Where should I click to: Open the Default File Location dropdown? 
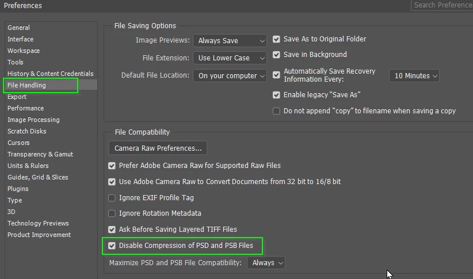230,76
